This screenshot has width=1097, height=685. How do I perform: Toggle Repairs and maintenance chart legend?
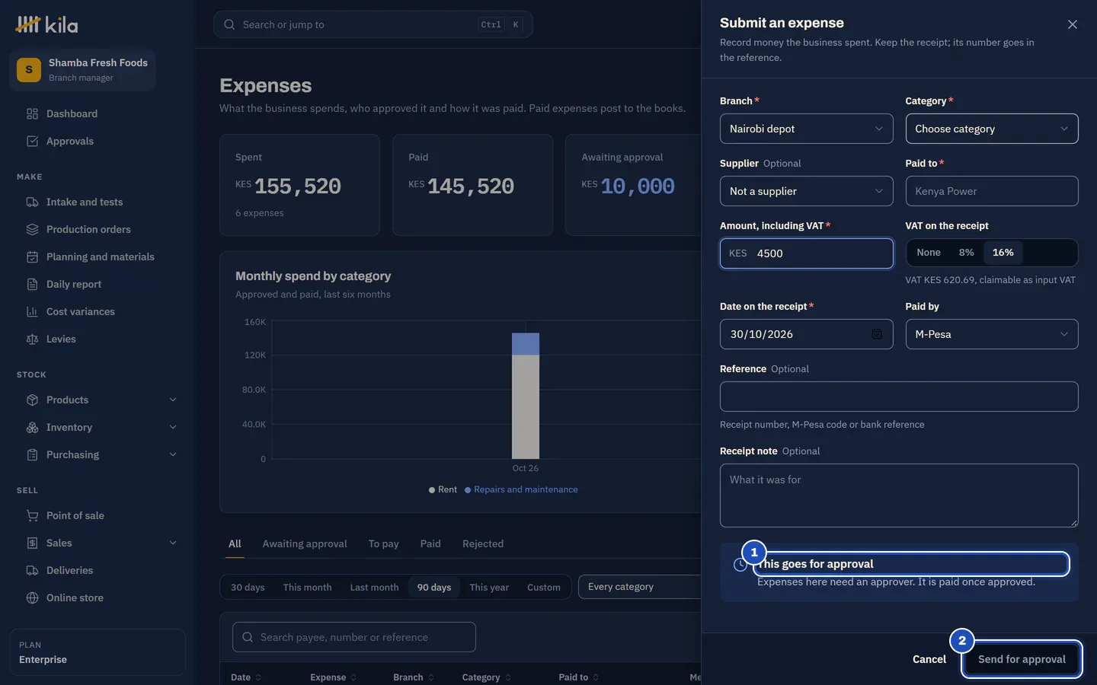click(521, 489)
